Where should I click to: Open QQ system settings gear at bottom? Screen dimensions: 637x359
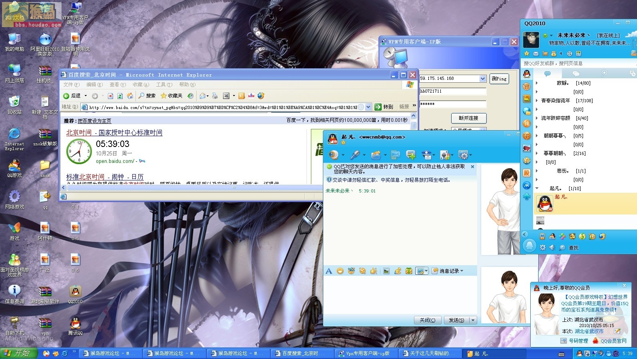542,248
